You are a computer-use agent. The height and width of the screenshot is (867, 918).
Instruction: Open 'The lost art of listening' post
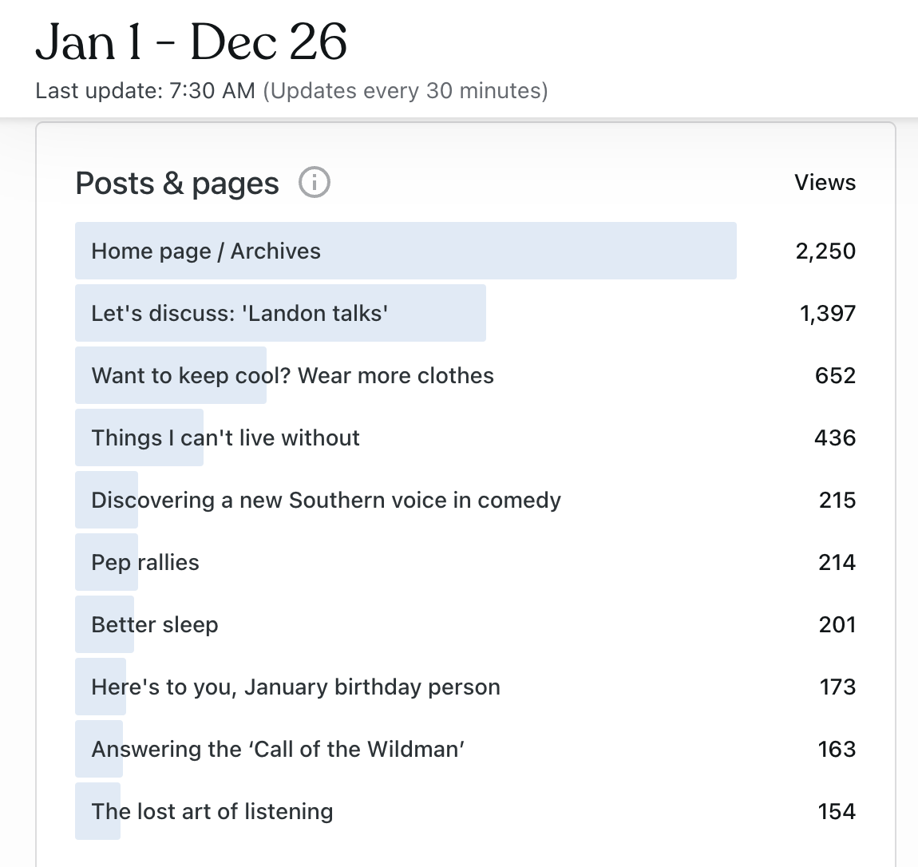212,812
